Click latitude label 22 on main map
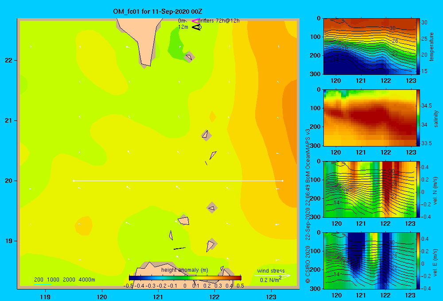This screenshot has height=301, width=443. click(9, 61)
